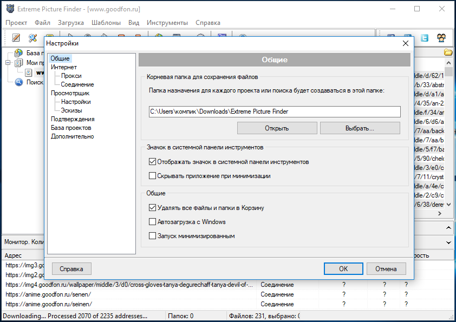The height and width of the screenshot is (322, 456).
Task: Select the anime.goodfon.ru/seinen/ address row
Action: [x=49, y=304]
